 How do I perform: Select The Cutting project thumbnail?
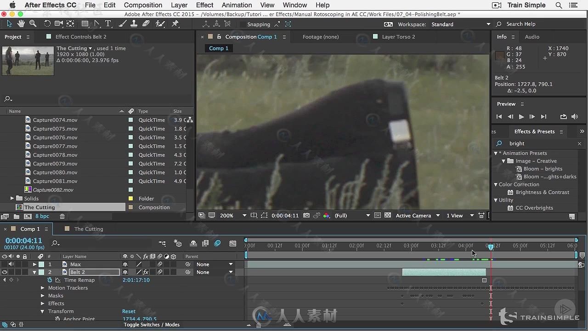click(x=28, y=61)
